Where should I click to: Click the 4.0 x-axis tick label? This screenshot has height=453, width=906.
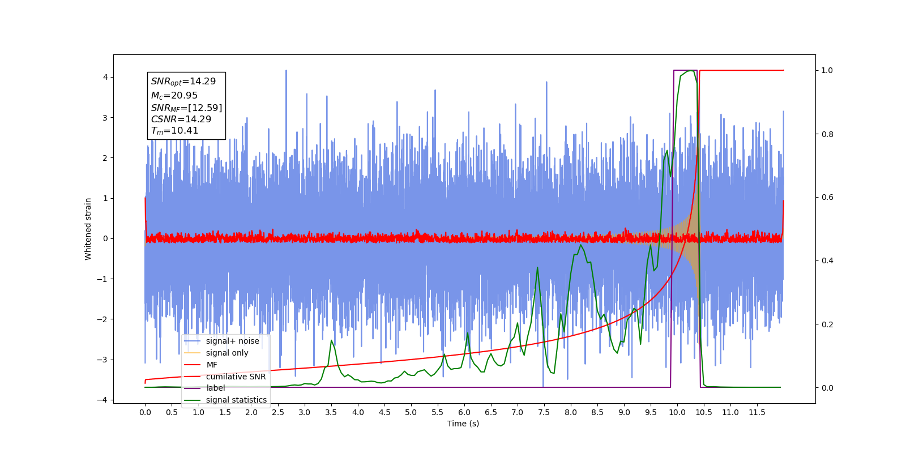point(358,412)
